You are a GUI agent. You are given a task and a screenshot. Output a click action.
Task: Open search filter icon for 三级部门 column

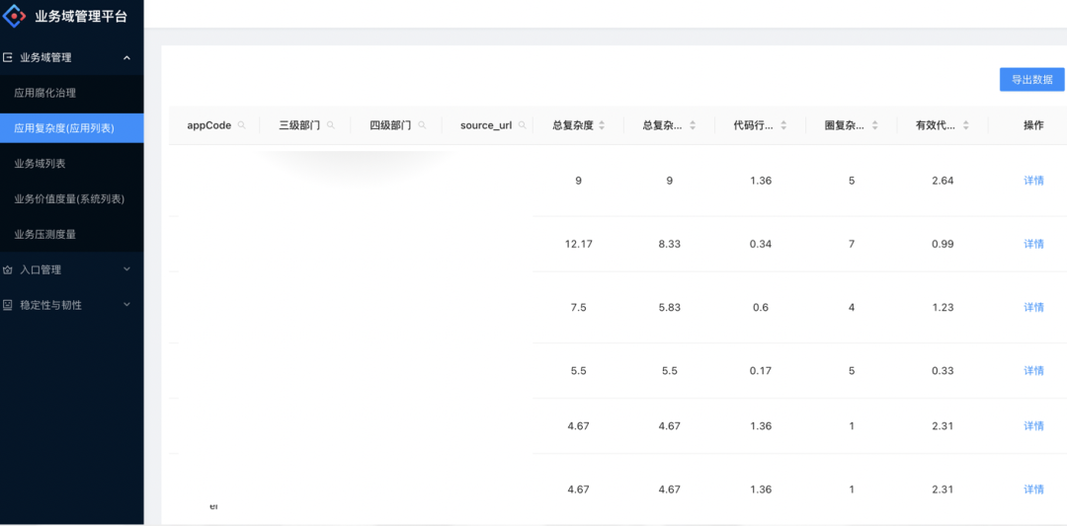[x=331, y=125]
